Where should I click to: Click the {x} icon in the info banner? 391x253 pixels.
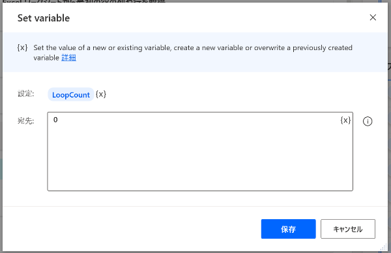click(22, 47)
